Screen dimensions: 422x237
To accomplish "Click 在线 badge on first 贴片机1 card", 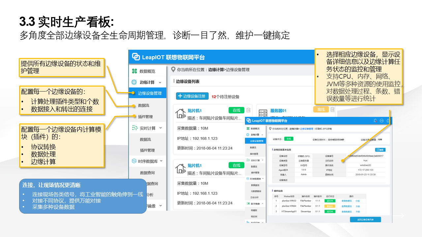I will tap(236, 110).
